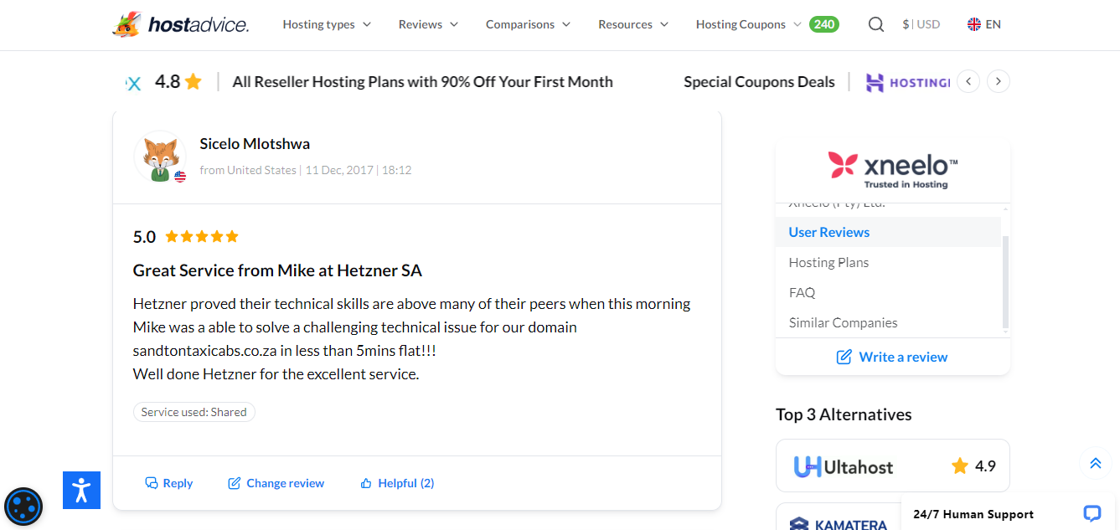Click 'from United States' text
Screen dimensions: 1120x530
pyautogui.click(x=248, y=170)
